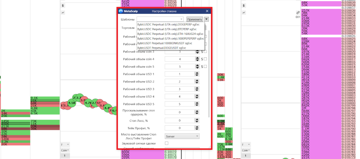360x159 pixels.
Task: Click the Рабочий объем coin 4 value field
Action: [180, 59]
